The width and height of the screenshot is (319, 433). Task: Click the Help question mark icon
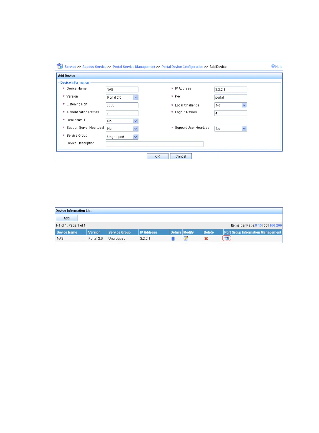click(273, 66)
